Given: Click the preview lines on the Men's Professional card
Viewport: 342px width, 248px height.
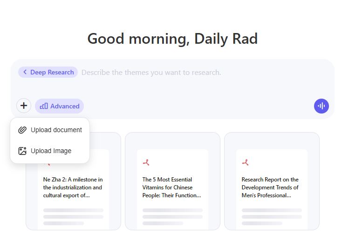Looking at the screenshot, I should (x=271, y=217).
